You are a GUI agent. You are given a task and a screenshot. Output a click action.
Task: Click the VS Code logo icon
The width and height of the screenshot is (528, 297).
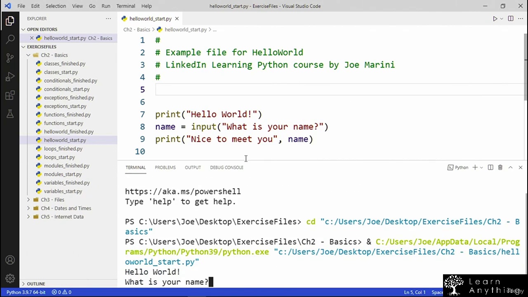point(7,6)
